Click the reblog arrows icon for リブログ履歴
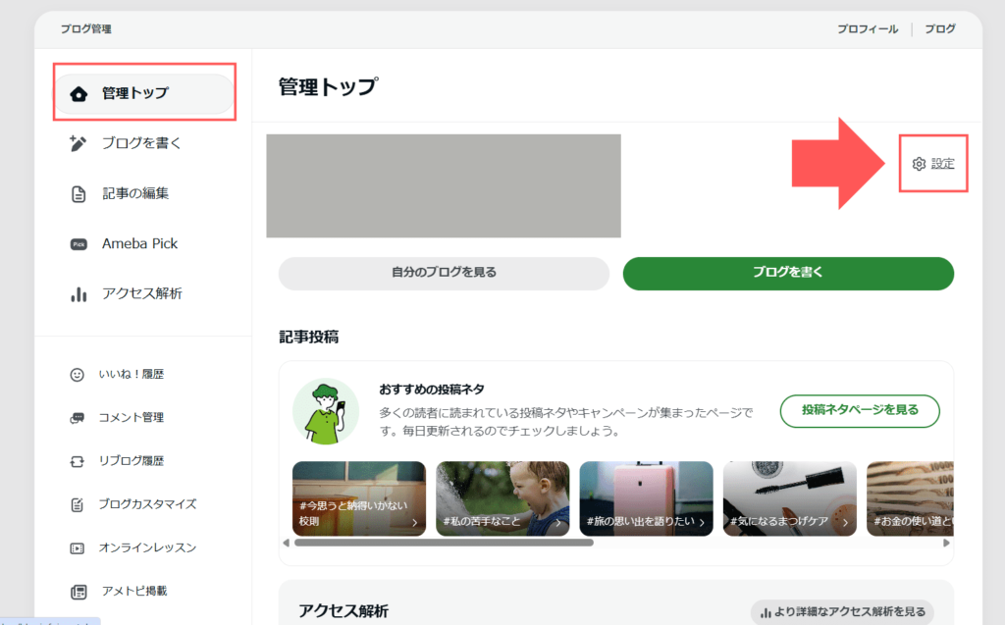 pos(78,461)
